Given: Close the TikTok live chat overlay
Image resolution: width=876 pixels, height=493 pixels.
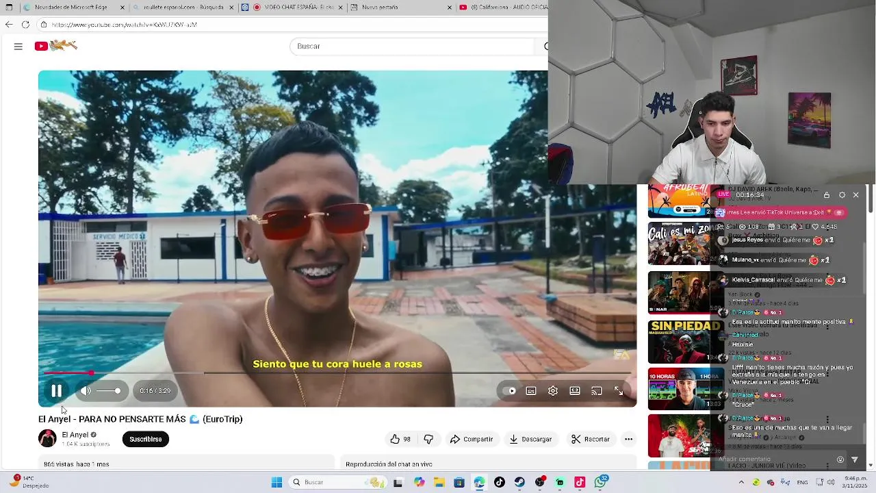Looking at the screenshot, I should 855,195.
